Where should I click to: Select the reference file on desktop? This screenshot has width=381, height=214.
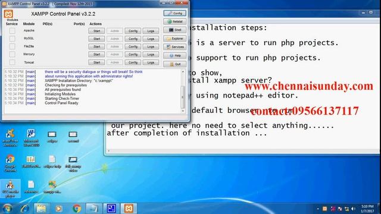pos(31,187)
